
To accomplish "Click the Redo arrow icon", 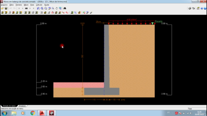I will [x=14, y=8].
